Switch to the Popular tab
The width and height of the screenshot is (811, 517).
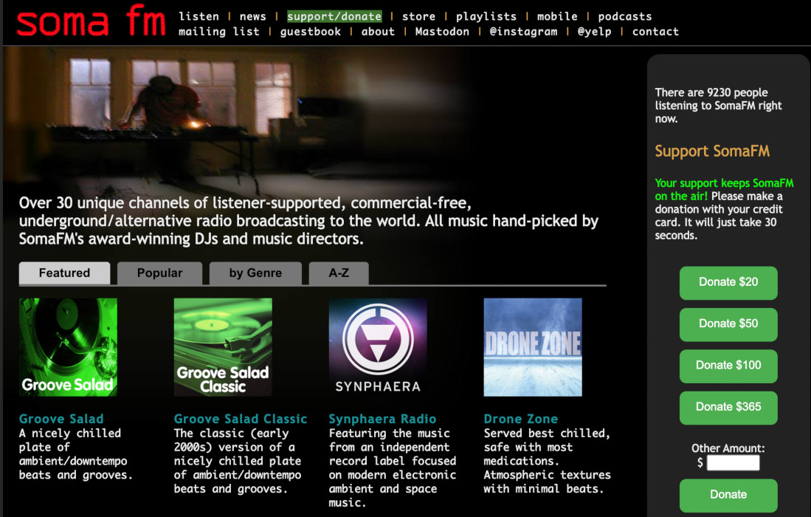tap(159, 273)
